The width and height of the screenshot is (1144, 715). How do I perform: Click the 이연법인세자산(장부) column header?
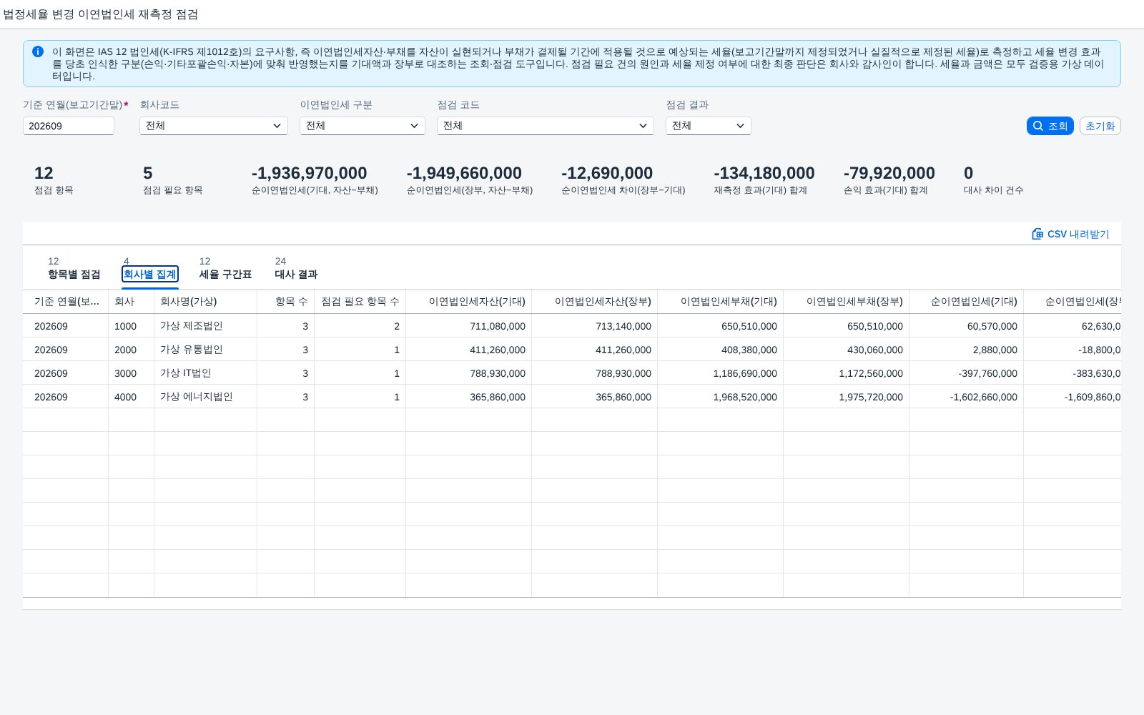[x=595, y=302]
